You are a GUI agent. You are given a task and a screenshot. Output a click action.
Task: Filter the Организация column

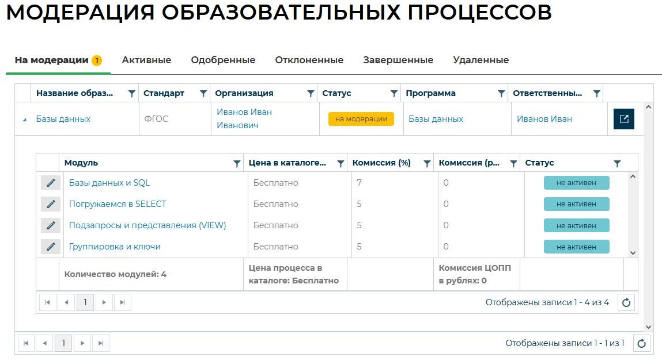[x=311, y=93]
